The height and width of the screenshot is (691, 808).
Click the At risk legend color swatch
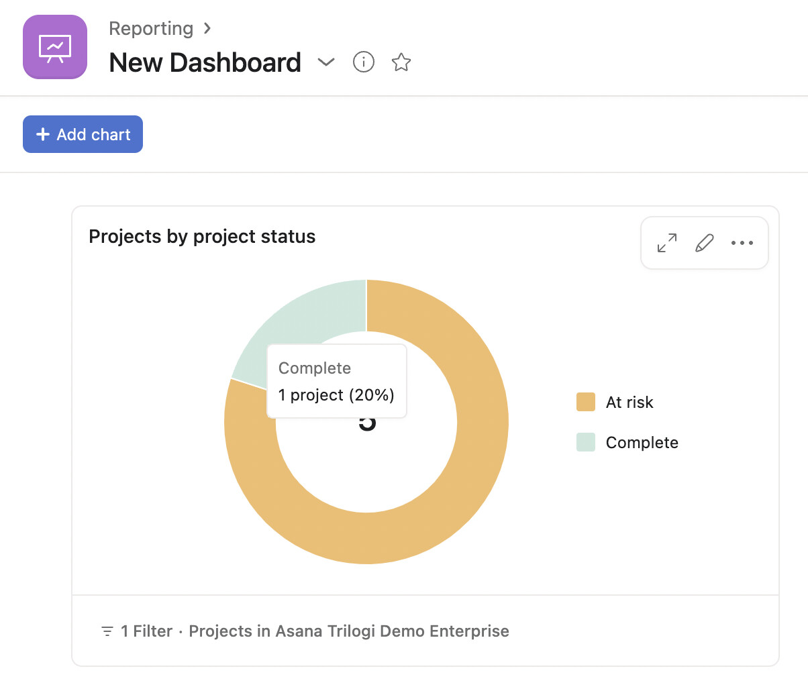(x=586, y=402)
